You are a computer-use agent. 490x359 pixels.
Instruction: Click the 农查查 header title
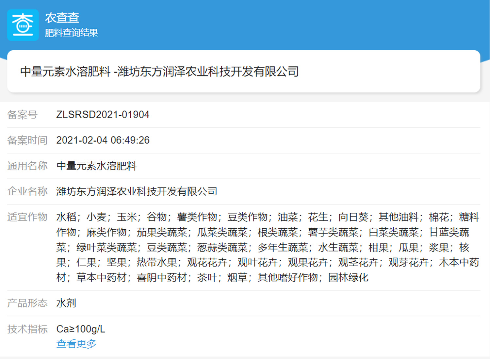tap(62, 18)
